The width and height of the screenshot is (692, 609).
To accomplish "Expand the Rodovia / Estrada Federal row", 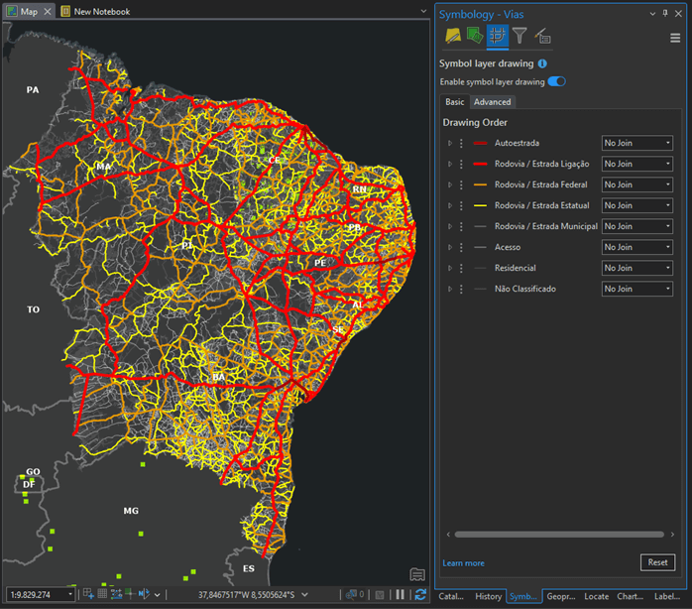I will [450, 184].
